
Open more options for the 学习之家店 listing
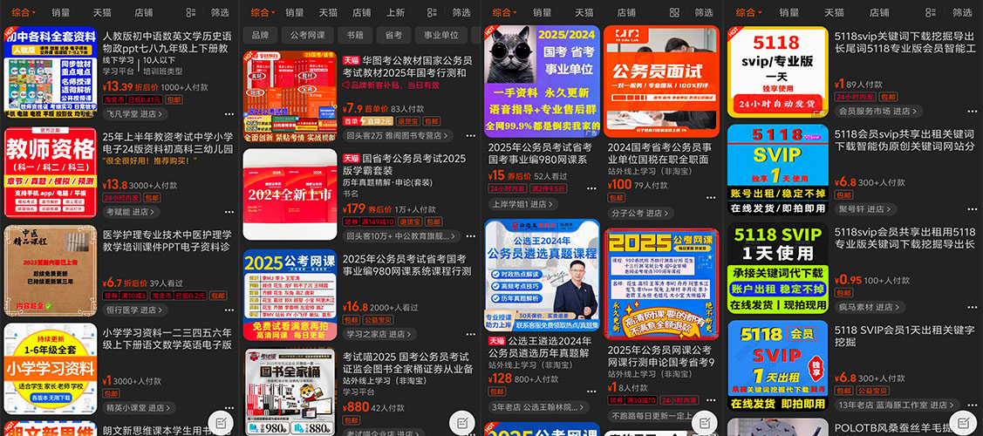coord(469,335)
